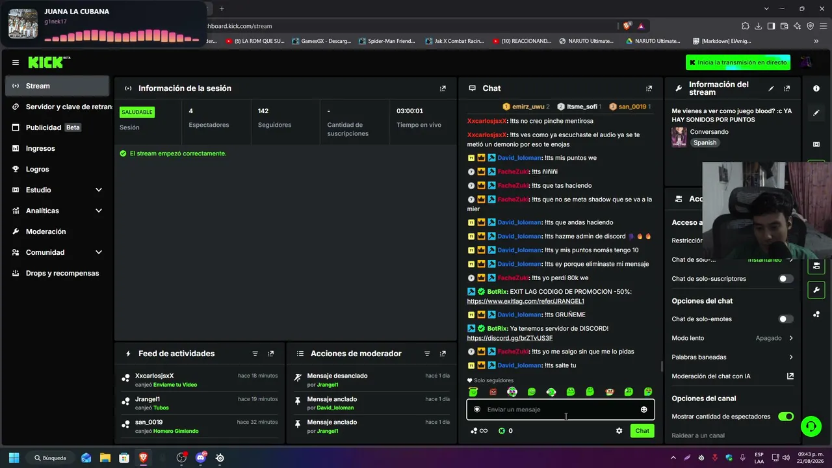Insert the red angry emote
This screenshot has width=832, height=468.
click(493, 392)
